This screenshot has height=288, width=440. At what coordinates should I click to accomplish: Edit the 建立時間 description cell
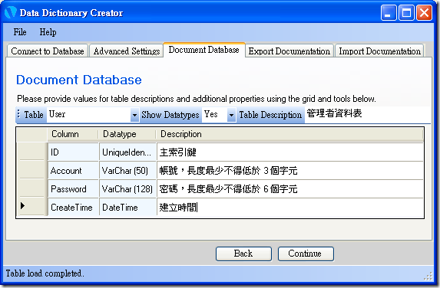pos(289,207)
